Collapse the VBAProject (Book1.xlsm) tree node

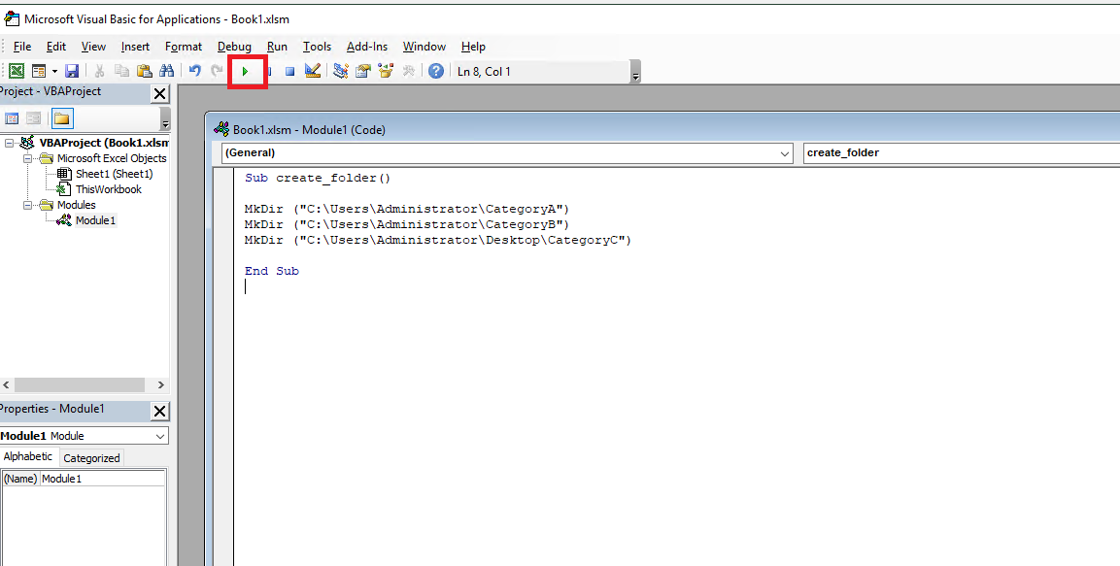tap(10, 143)
